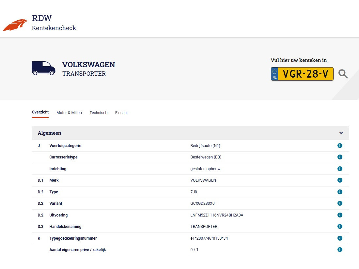Switch to Motor & Milieu tab
The image size is (359, 269).
[x=69, y=113]
